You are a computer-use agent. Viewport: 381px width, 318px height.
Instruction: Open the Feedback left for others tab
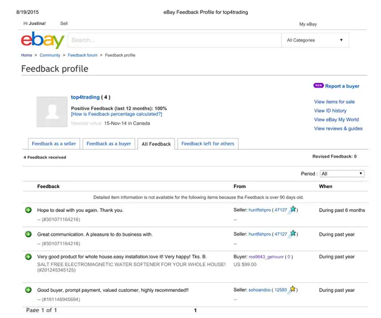[x=208, y=144]
